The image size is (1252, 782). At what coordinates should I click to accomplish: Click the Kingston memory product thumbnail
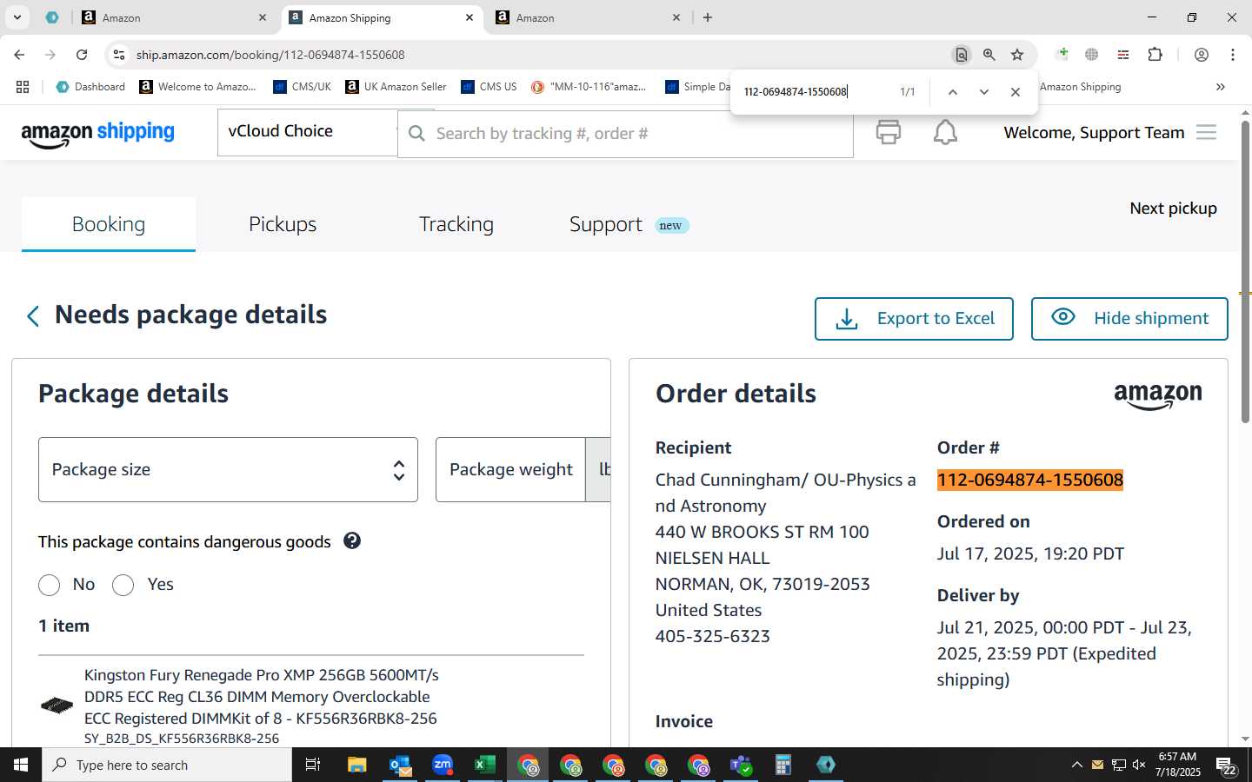tap(57, 706)
